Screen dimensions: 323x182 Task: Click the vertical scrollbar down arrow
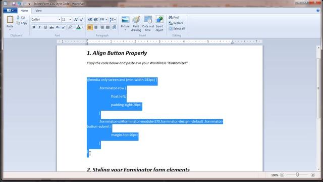[x=318, y=169]
